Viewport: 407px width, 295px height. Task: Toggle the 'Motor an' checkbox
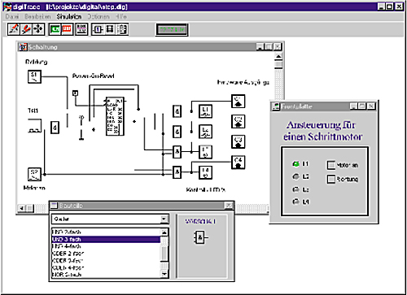tap(331, 165)
